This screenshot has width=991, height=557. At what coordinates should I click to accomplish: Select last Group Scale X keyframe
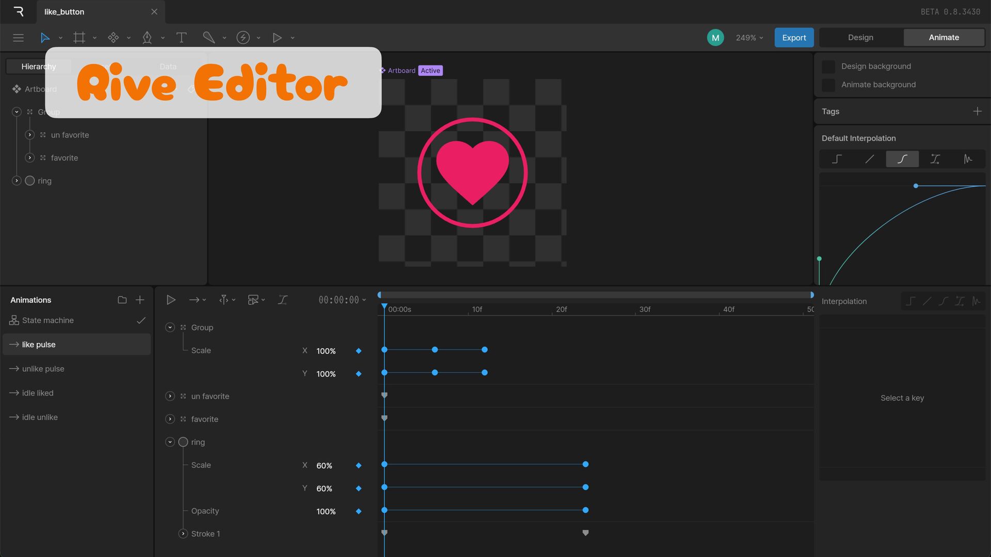(x=485, y=350)
